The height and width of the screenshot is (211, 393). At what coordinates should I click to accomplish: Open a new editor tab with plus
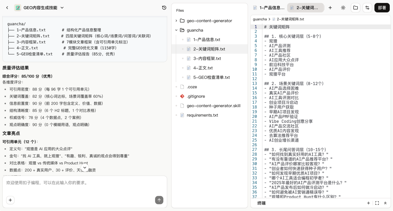(x=330, y=8)
